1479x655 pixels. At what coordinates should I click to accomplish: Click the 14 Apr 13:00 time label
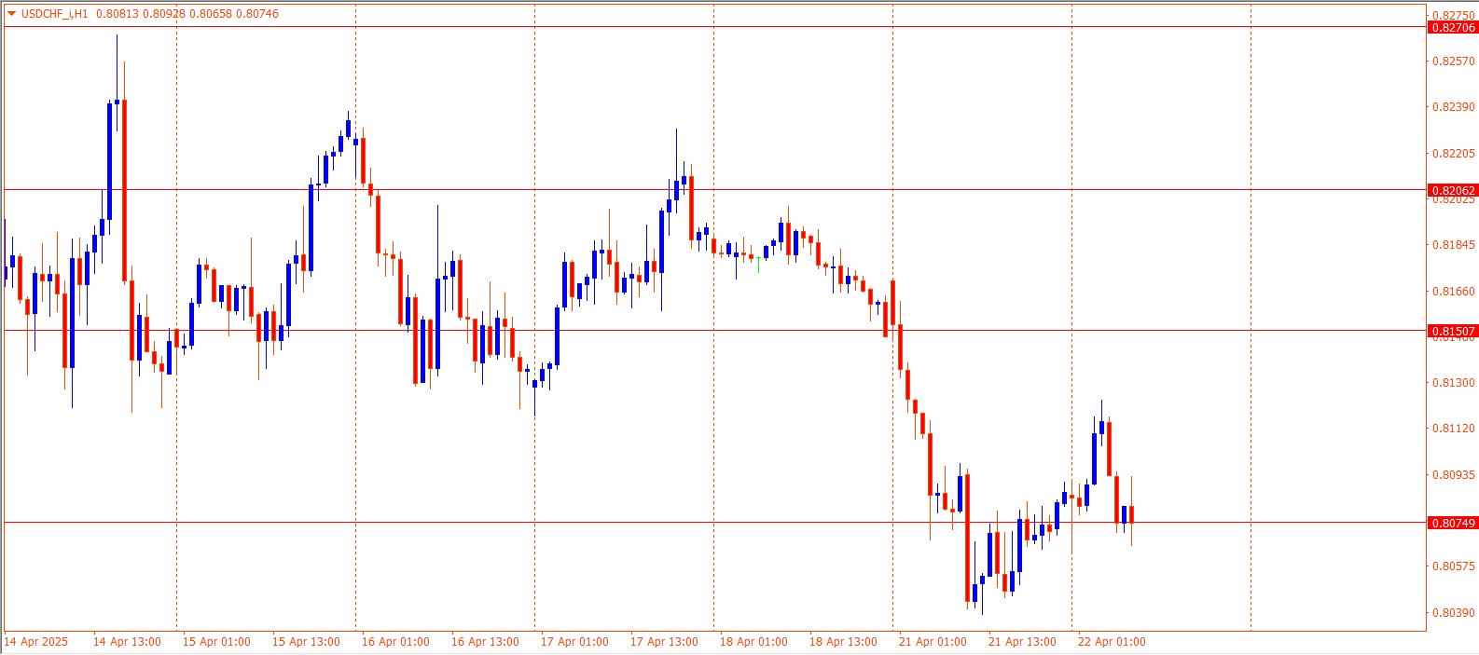click(x=127, y=642)
